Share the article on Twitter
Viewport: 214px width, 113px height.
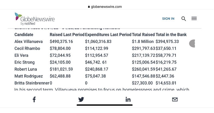click(x=81, y=99)
